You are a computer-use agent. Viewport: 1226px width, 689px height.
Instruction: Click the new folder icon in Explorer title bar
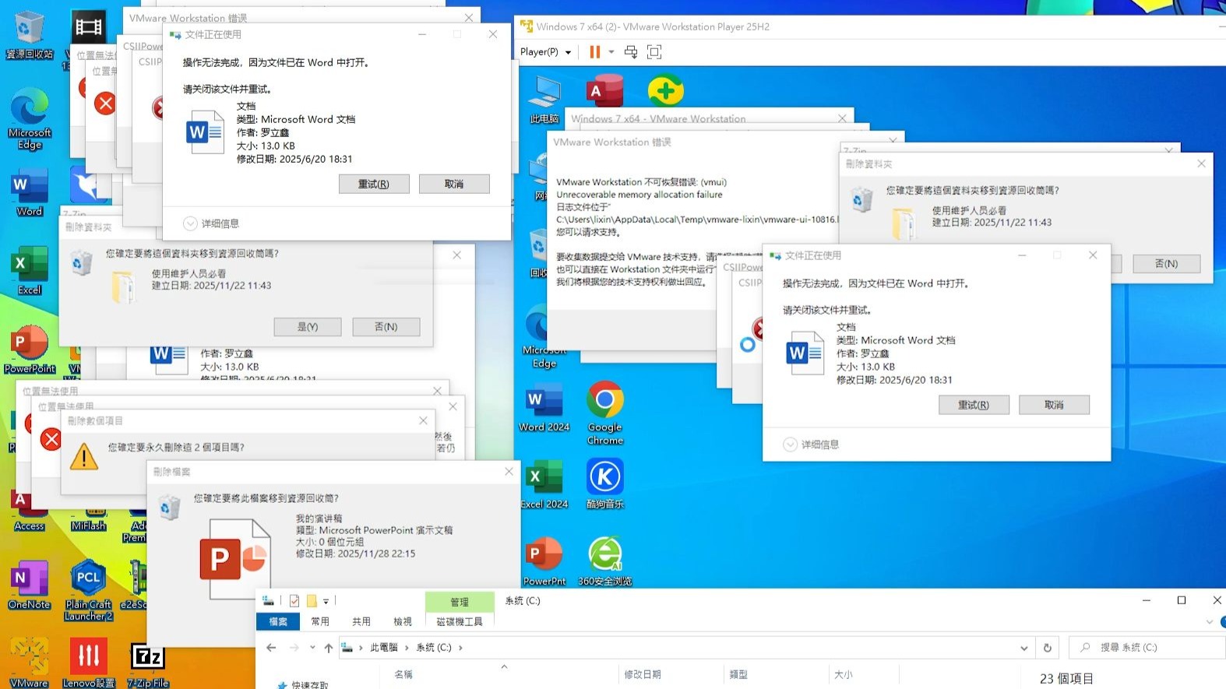[312, 601]
